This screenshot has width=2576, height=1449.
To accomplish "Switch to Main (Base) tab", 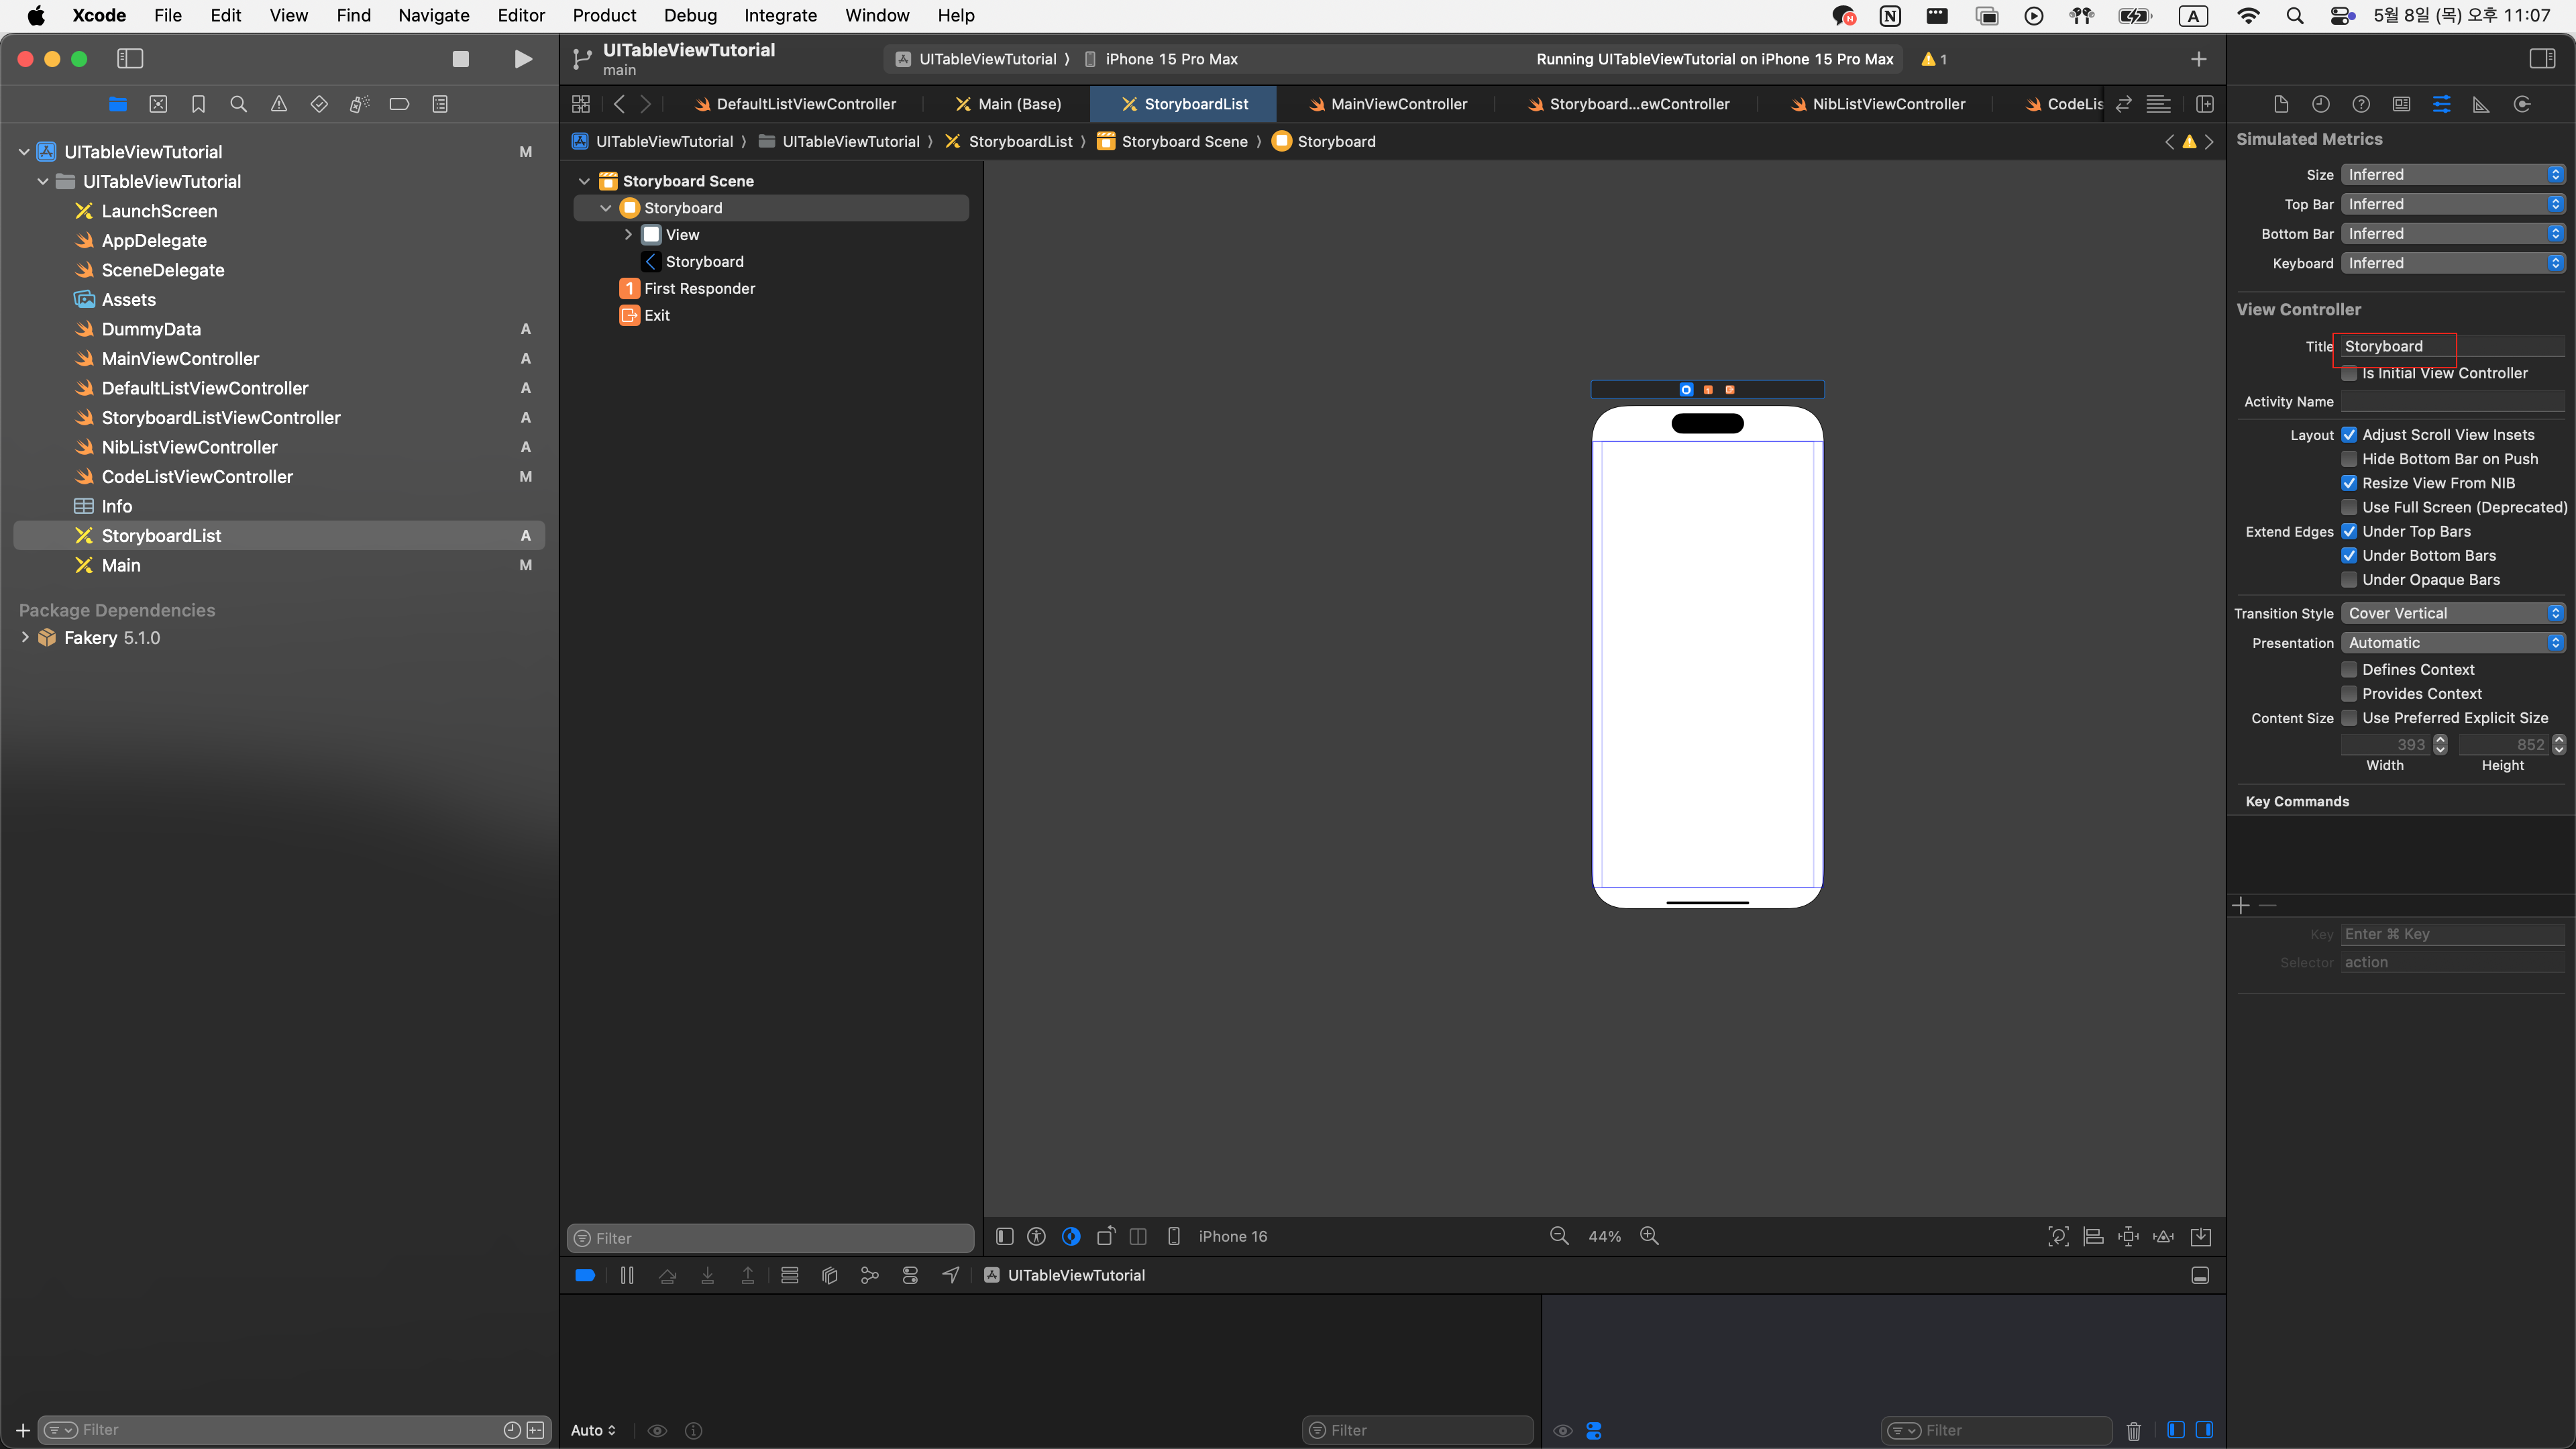I will tap(1008, 104).
